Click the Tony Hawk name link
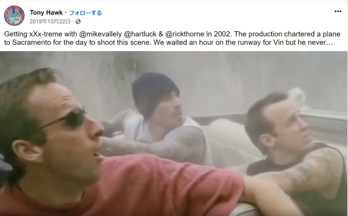Image resolution: width=348 pixels, height=216 pixels. [x=46, y=13]
